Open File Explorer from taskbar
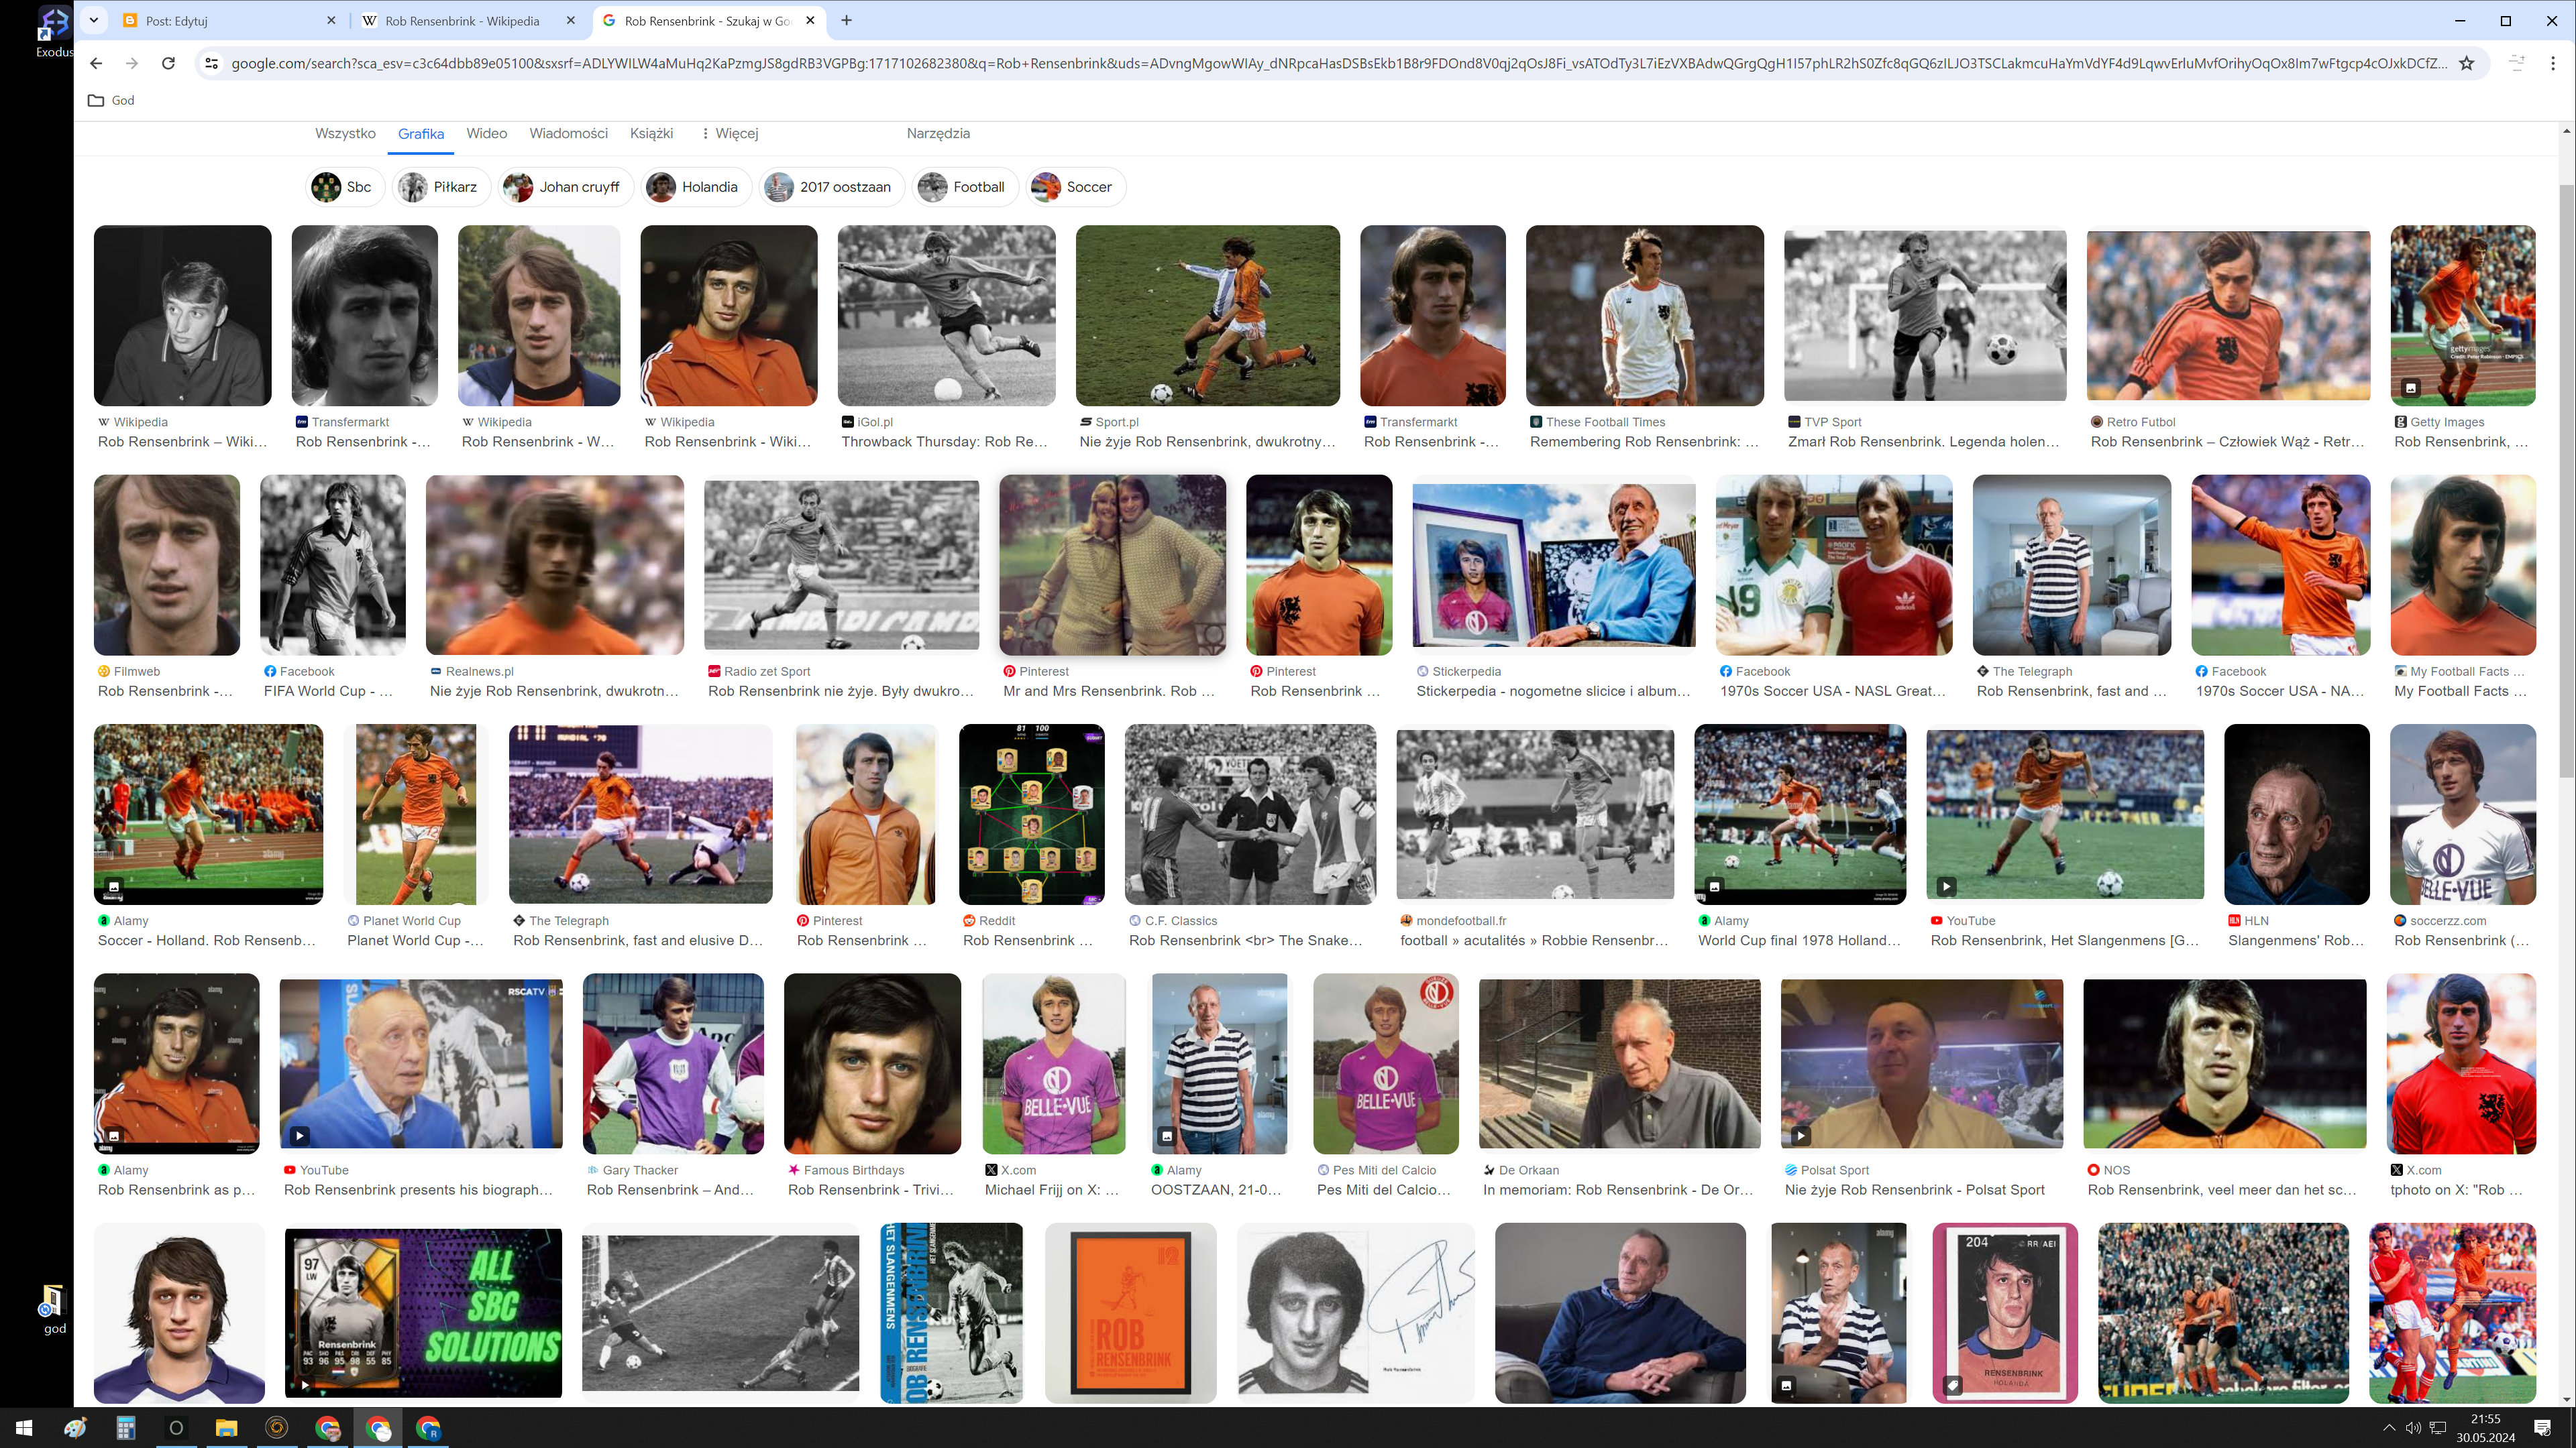Image resolution: width=2576 pixels, height=1448 pixels. pos(226,1428)
